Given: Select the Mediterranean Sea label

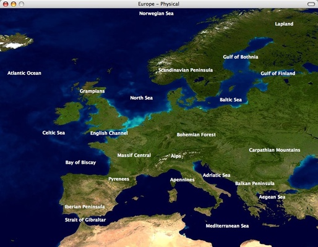Looking at the screenshot, I should coord(227,226).
